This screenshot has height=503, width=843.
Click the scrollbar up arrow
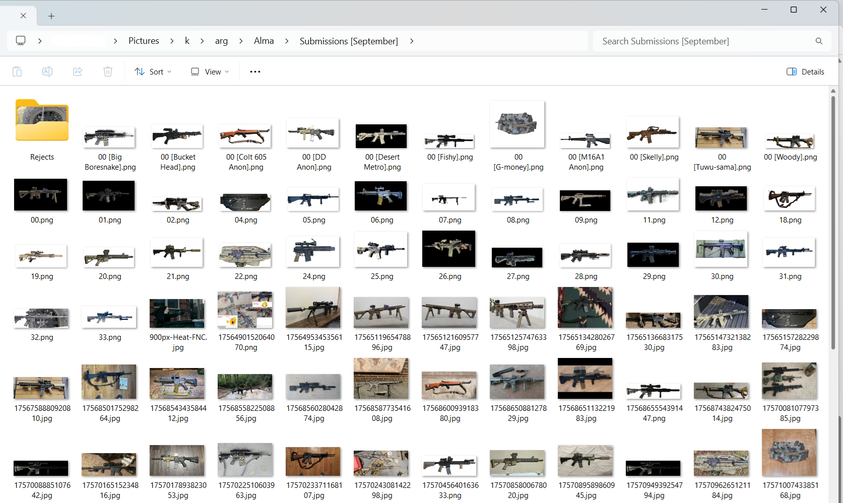pyautogui.click(x=833, y=91)
